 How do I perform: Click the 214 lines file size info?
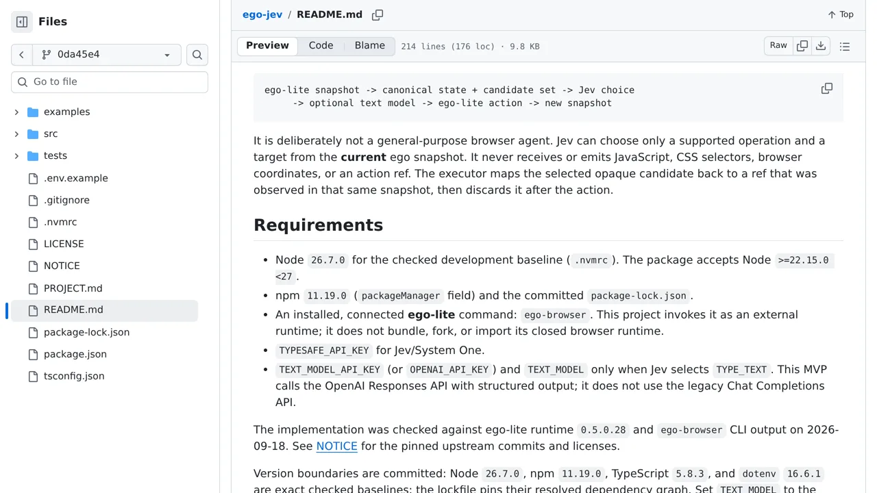click(x=470, y=47)
